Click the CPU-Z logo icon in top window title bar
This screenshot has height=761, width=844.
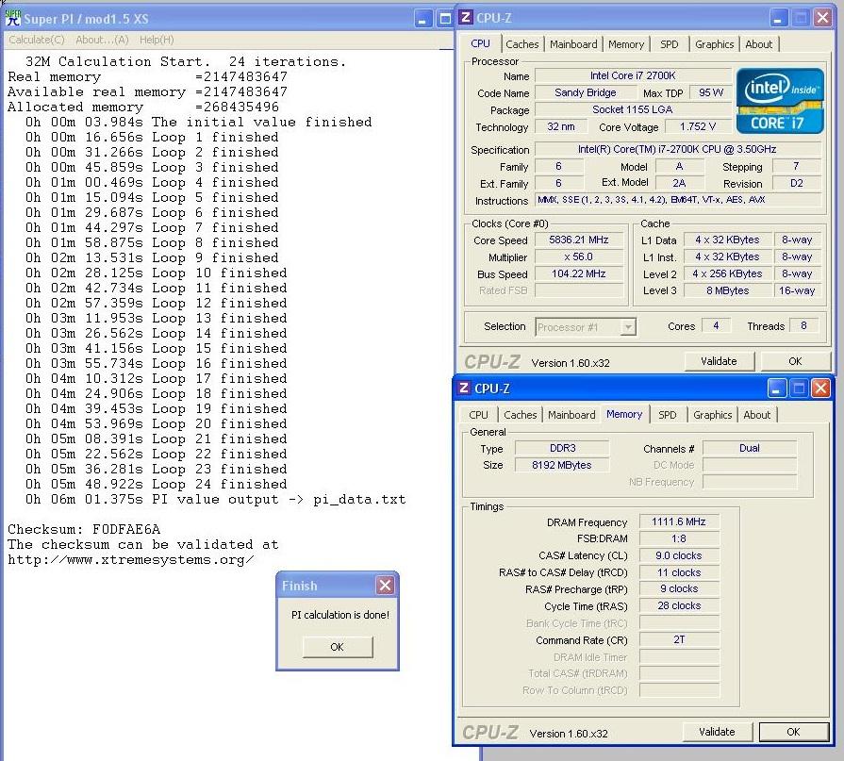coord(466,17)
